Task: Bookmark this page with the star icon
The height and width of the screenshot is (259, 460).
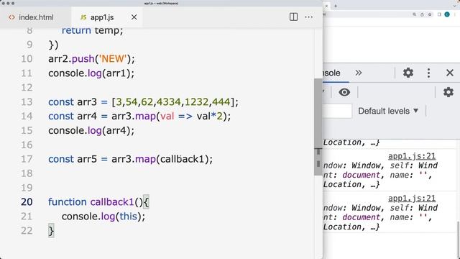Action: click(x=430, y=14)
